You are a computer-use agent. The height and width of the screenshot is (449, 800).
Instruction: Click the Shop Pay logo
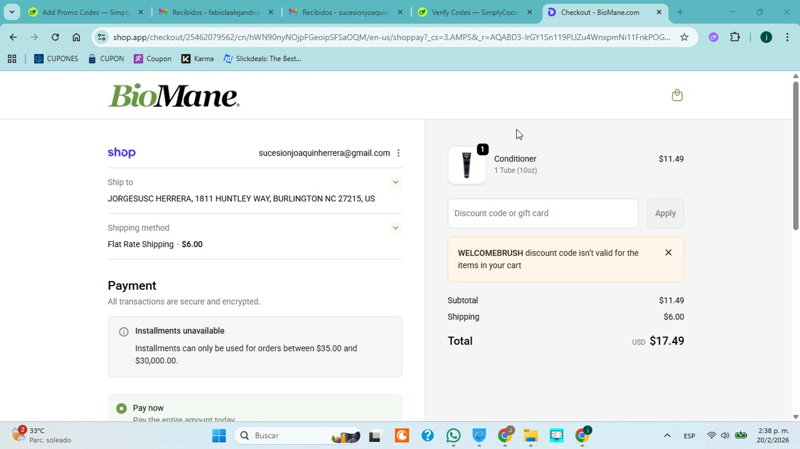122,153
